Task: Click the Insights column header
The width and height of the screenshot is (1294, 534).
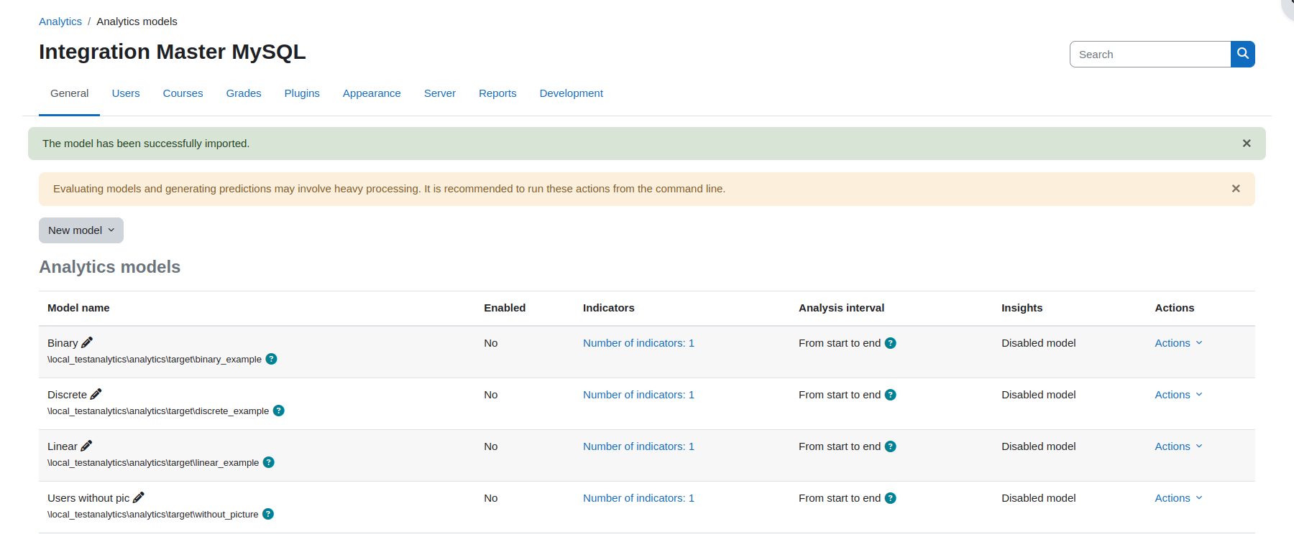Action: [1022, 308]
